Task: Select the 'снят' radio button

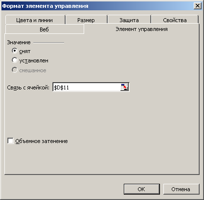Action: click(x=15, y=51)
